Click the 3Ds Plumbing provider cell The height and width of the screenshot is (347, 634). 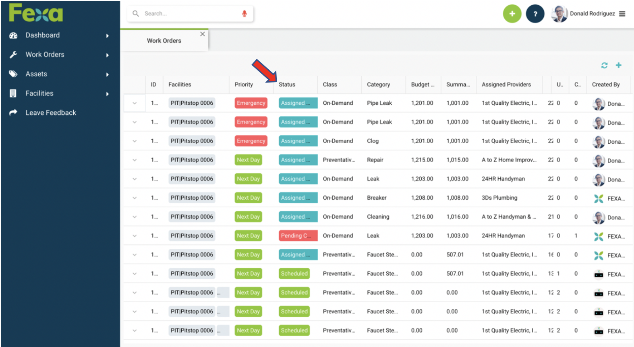point(499,198)
